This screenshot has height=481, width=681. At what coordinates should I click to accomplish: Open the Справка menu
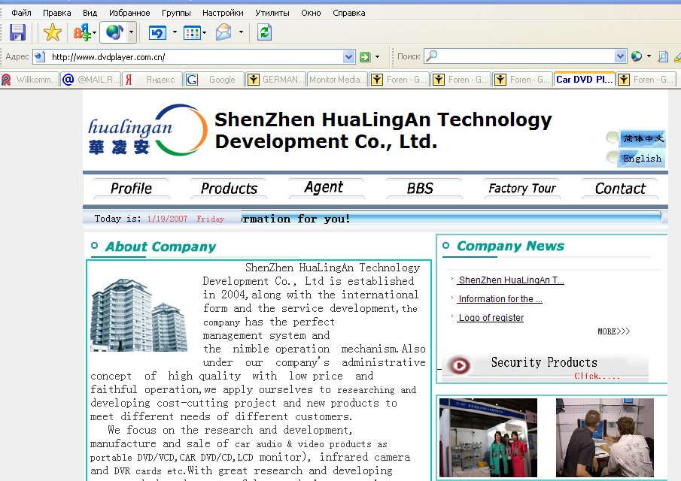coord(348,13)
